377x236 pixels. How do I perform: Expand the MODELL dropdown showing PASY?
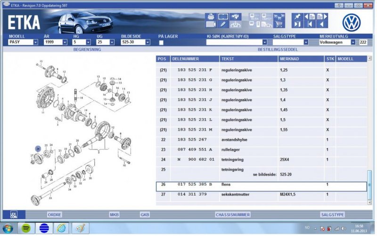point(35,42)
